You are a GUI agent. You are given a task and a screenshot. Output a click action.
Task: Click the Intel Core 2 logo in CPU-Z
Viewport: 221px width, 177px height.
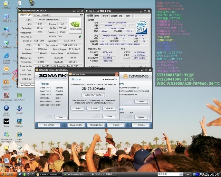[142, 28]
